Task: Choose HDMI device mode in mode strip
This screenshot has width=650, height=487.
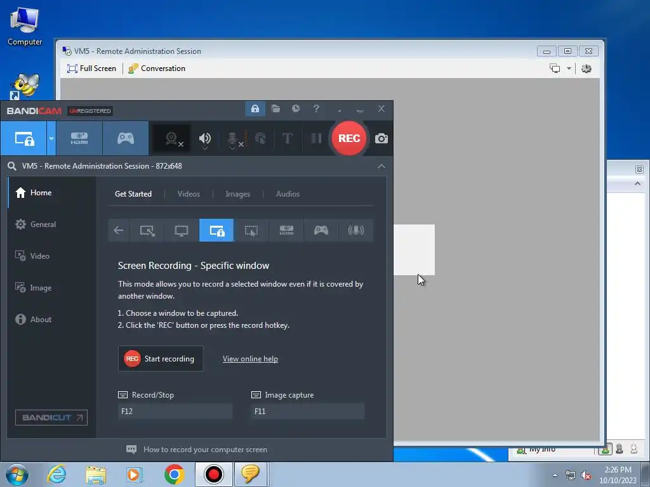Action: click(286, 230)
